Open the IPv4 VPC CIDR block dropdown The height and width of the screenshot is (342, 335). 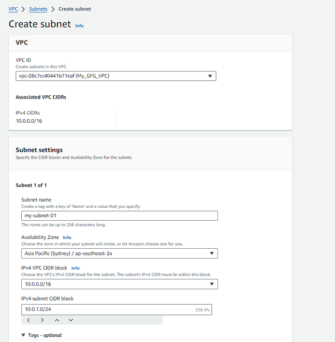[x=119, y=284]
